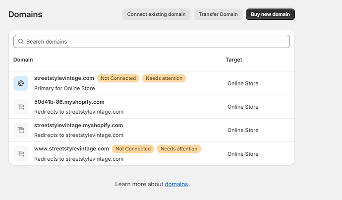This screenshot has width=342, height=200.
Task: Click the redirect icon beside 50d41b-86.myshopify.com
Action: pyautogui.click(x=21, y=107)
